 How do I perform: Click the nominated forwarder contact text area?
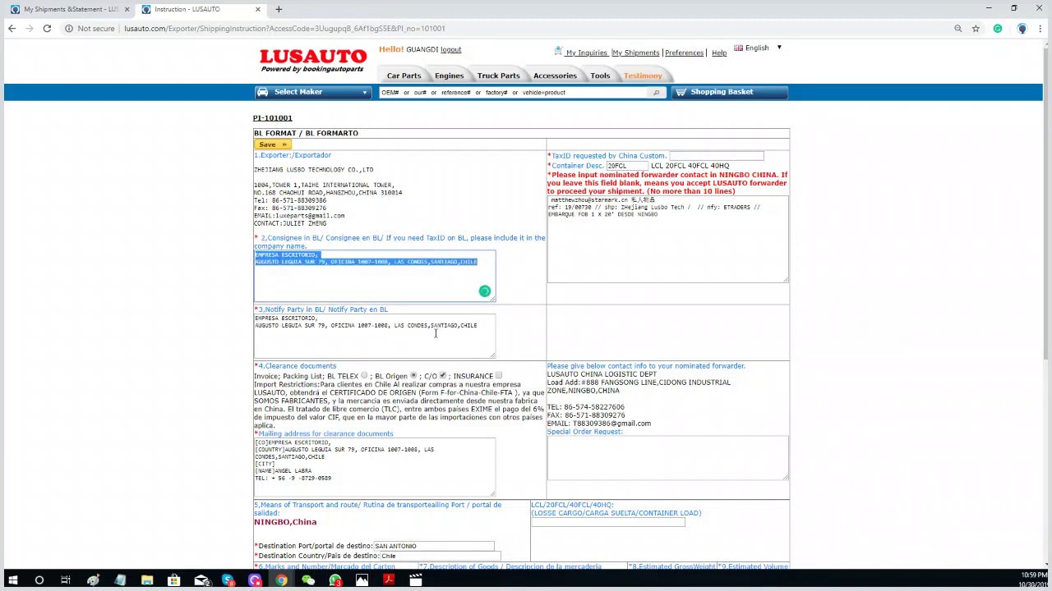(x=667, y=239)
